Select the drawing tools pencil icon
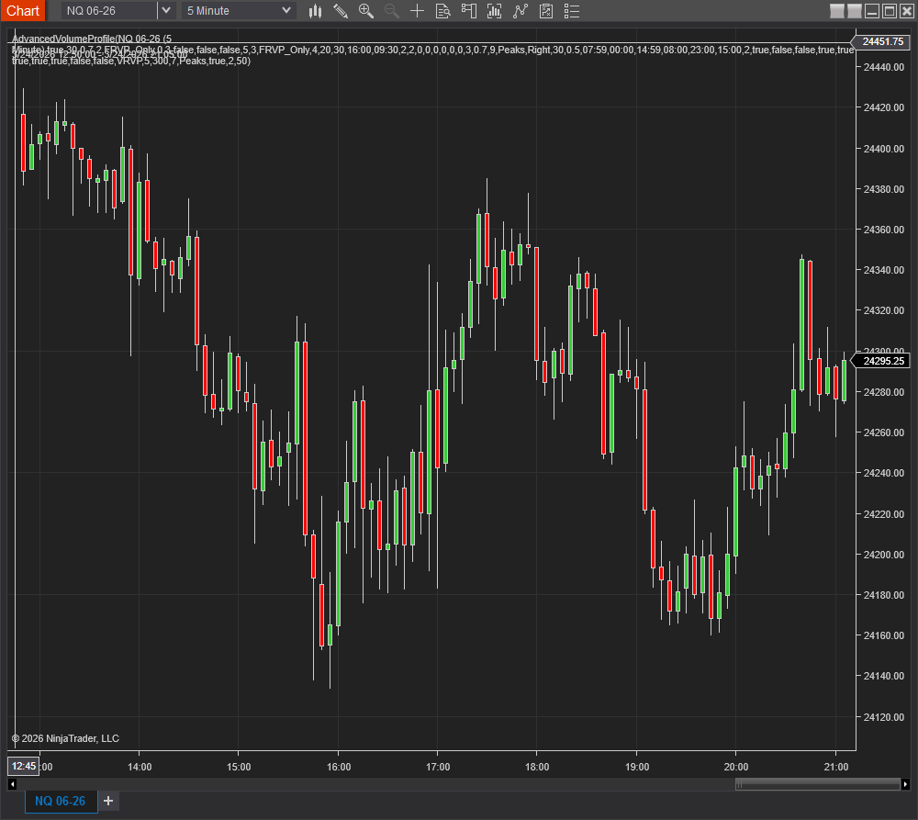Viewport: 918px width, 820px height. (x=341, y=10)
